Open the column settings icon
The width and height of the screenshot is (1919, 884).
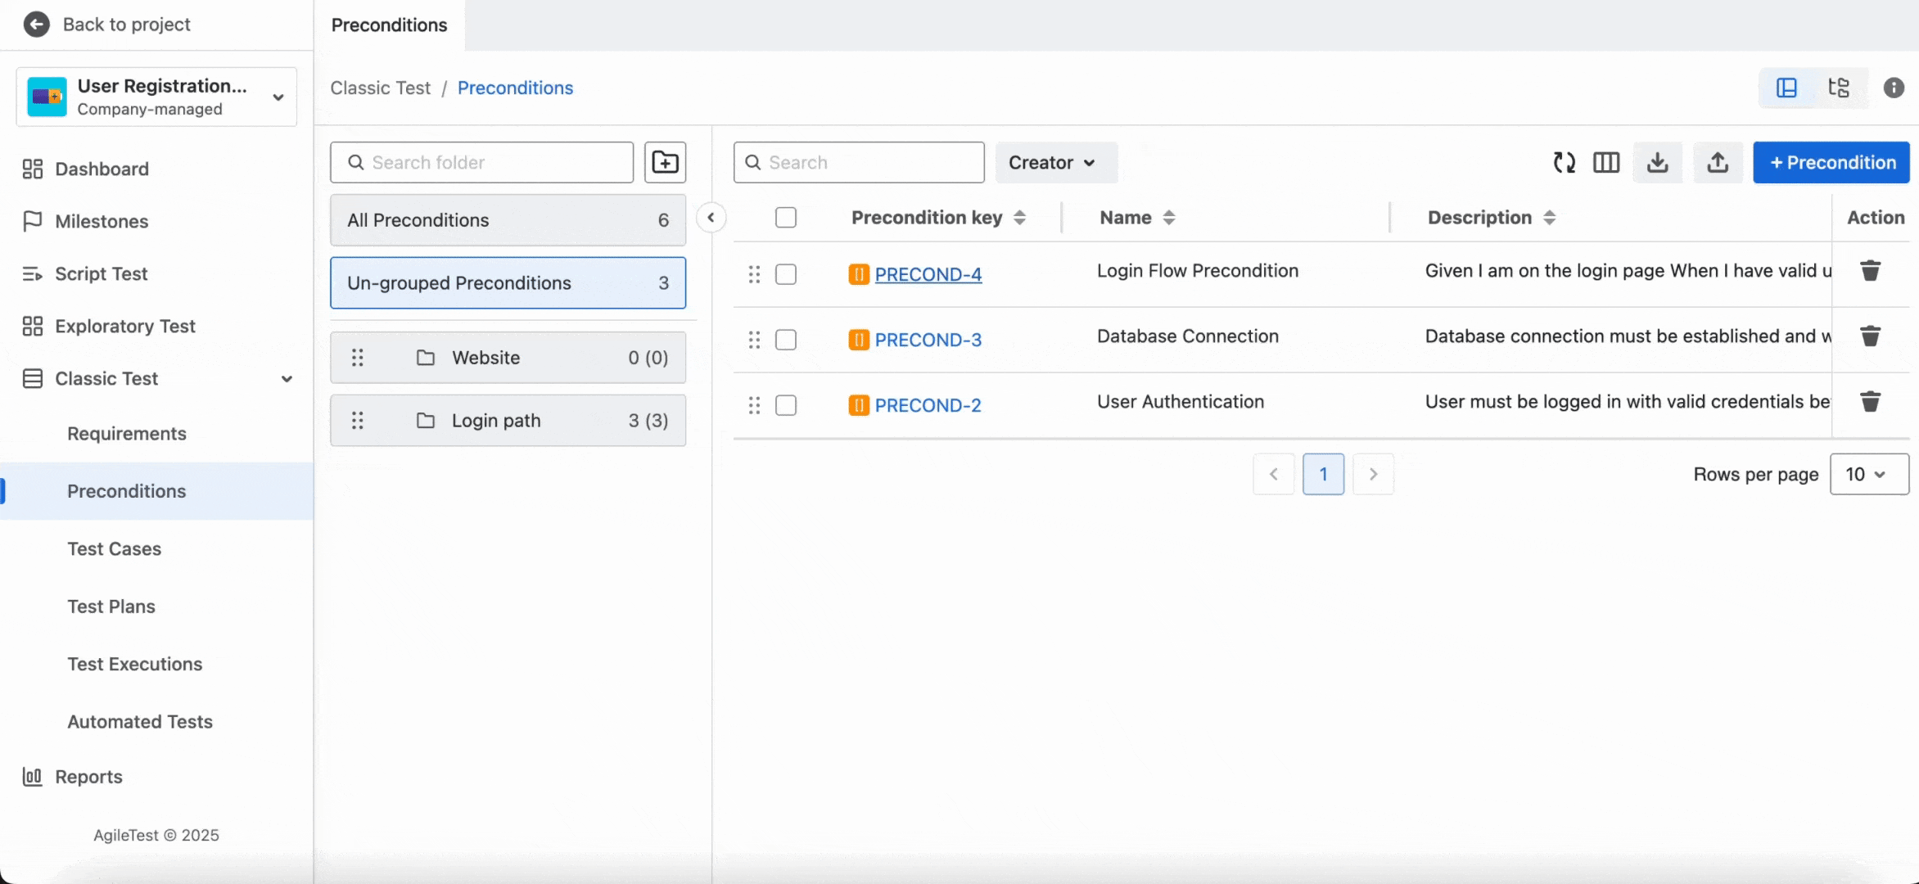point(1605,162)
